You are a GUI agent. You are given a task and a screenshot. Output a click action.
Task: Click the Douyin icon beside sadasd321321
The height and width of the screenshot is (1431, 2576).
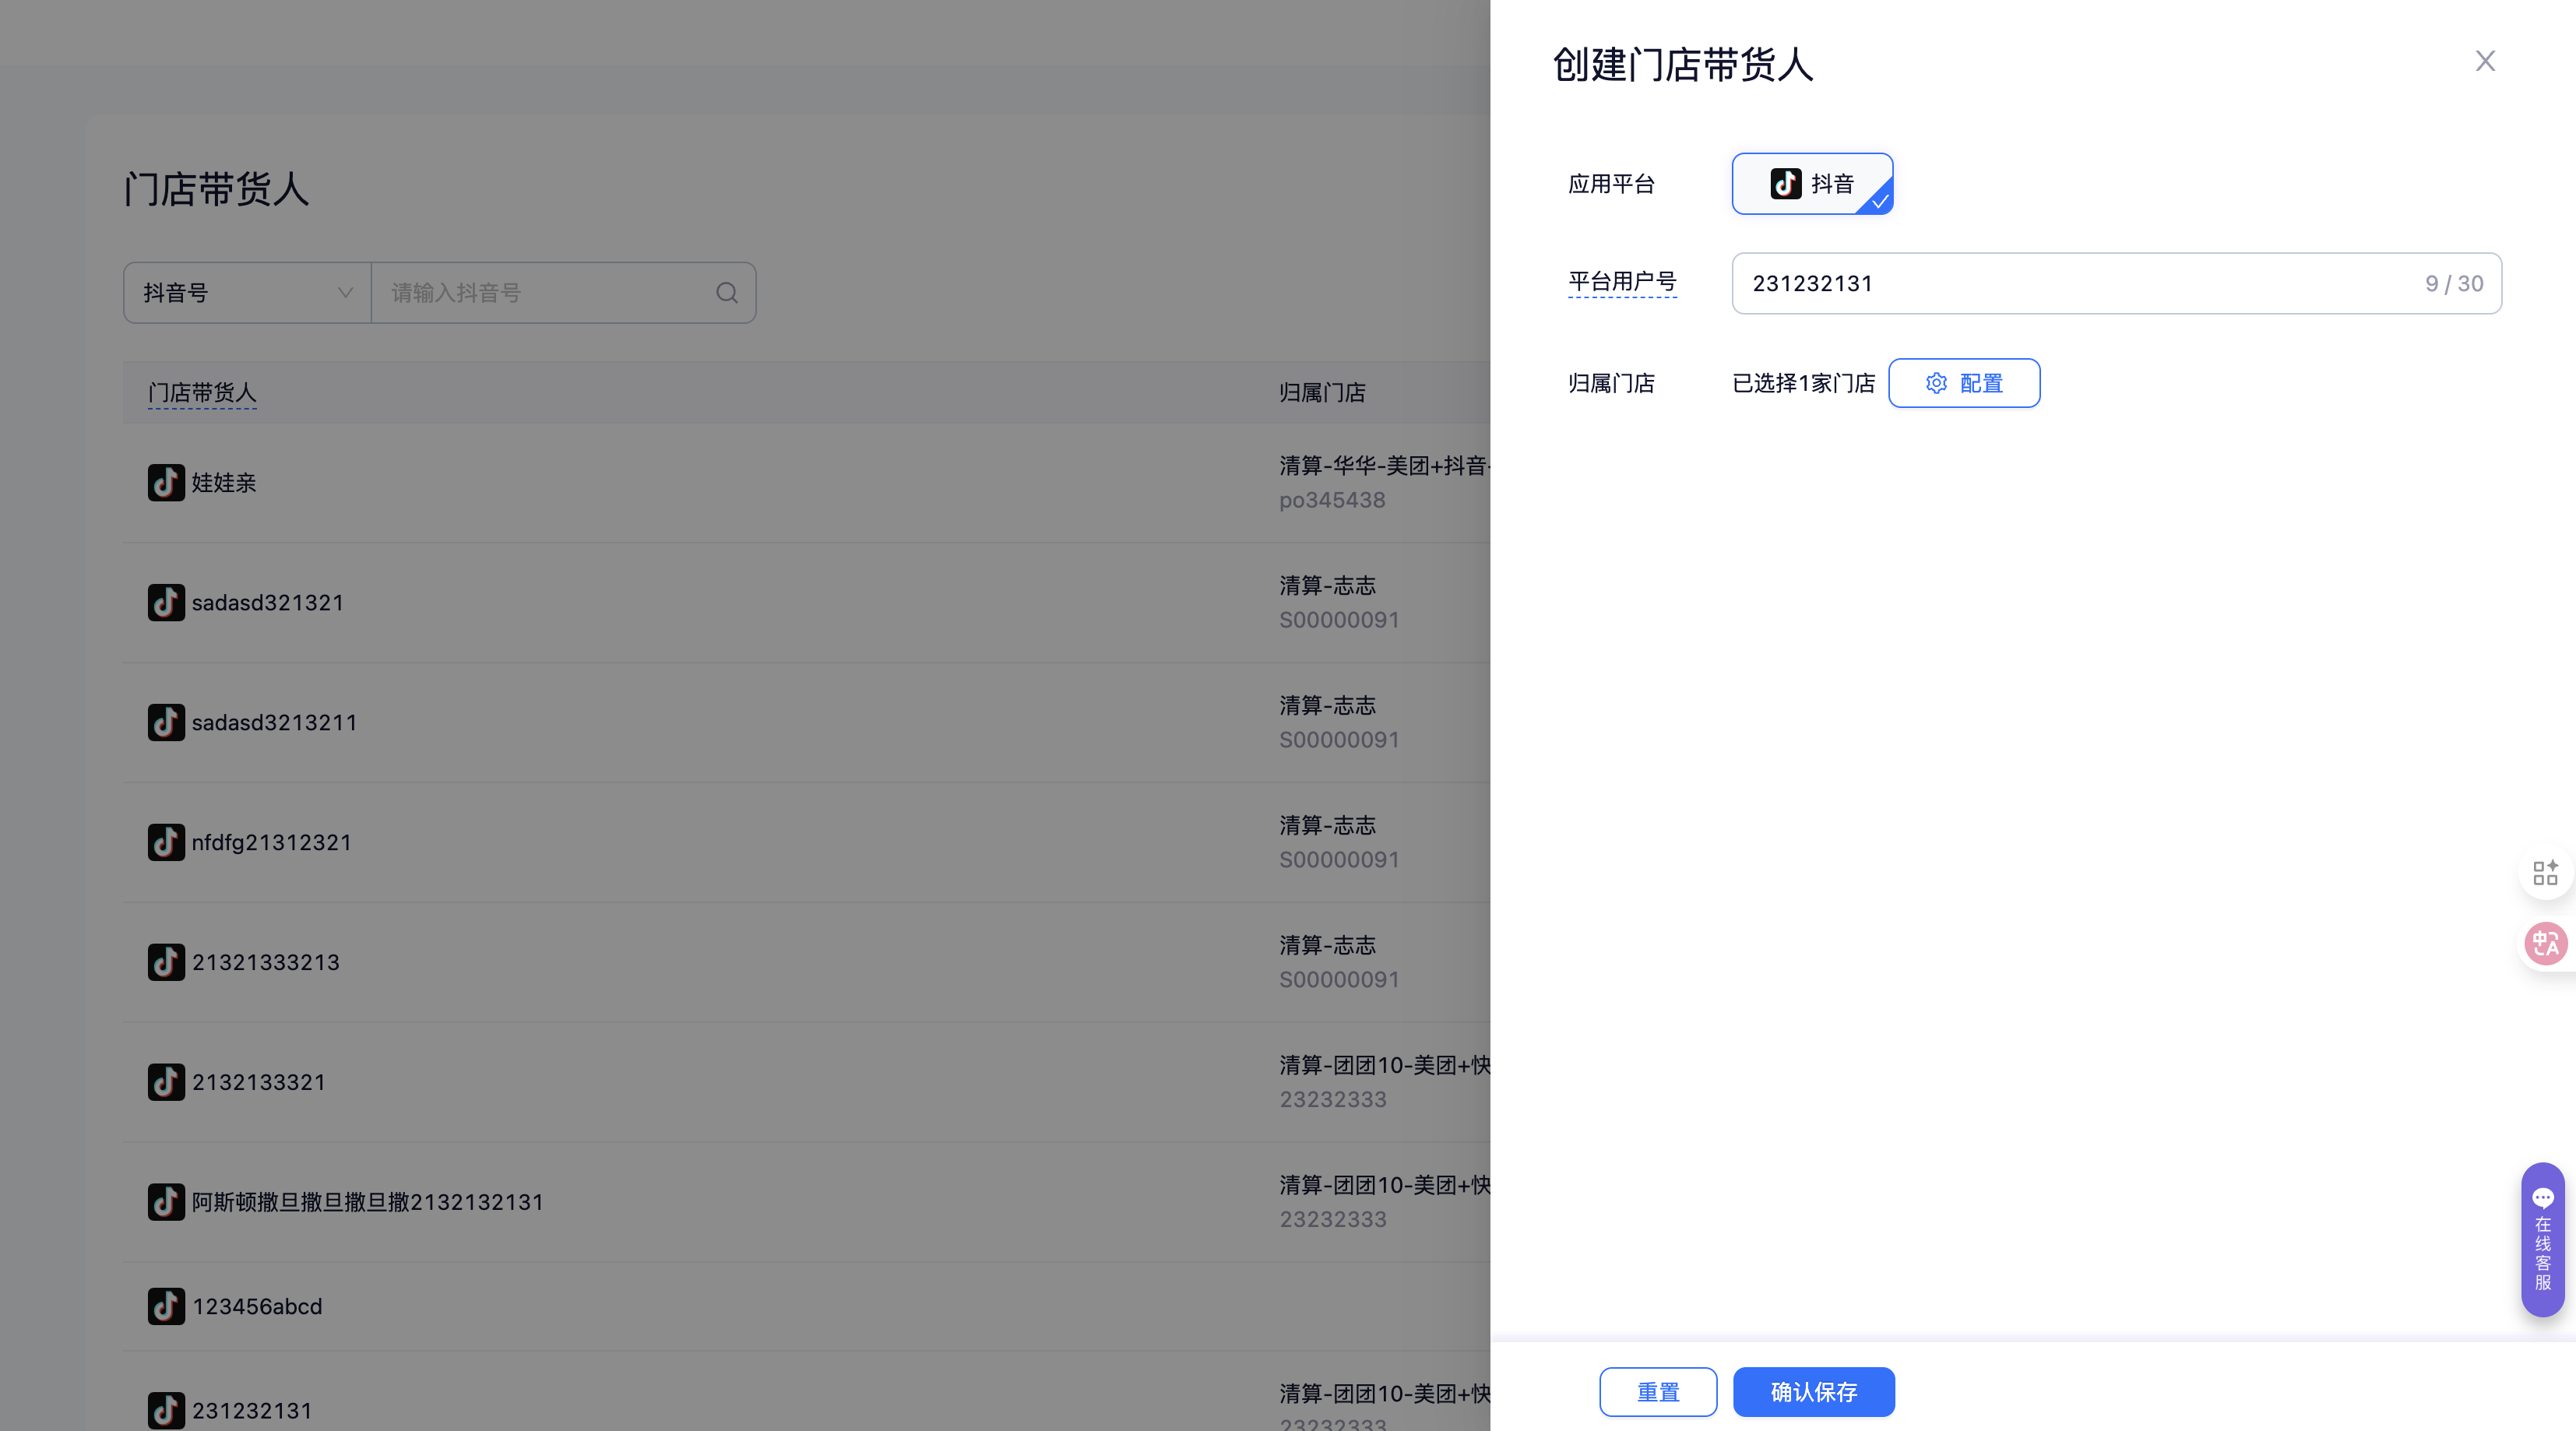[x=166, y=603]
